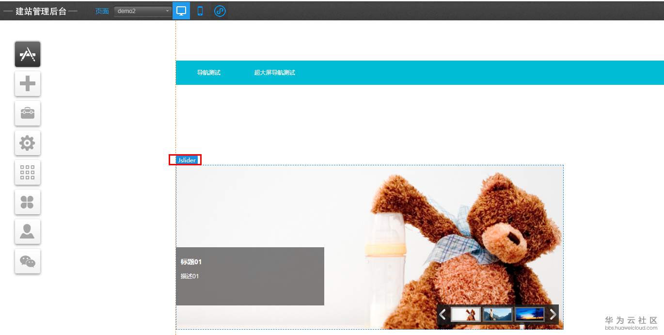Open the demo2 page dropdown
The image size is (664, 335).
[x=143, y=11]
